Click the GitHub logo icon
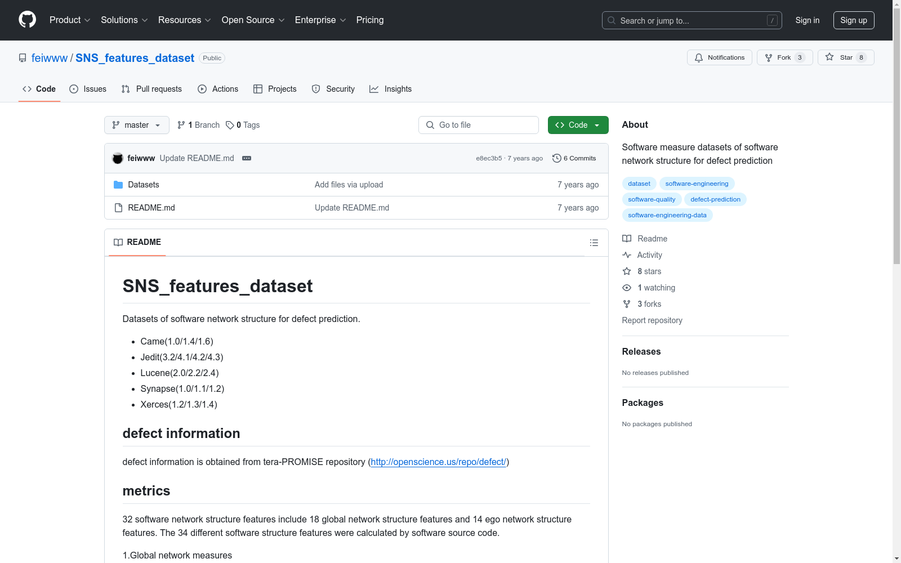 [27, 20]
